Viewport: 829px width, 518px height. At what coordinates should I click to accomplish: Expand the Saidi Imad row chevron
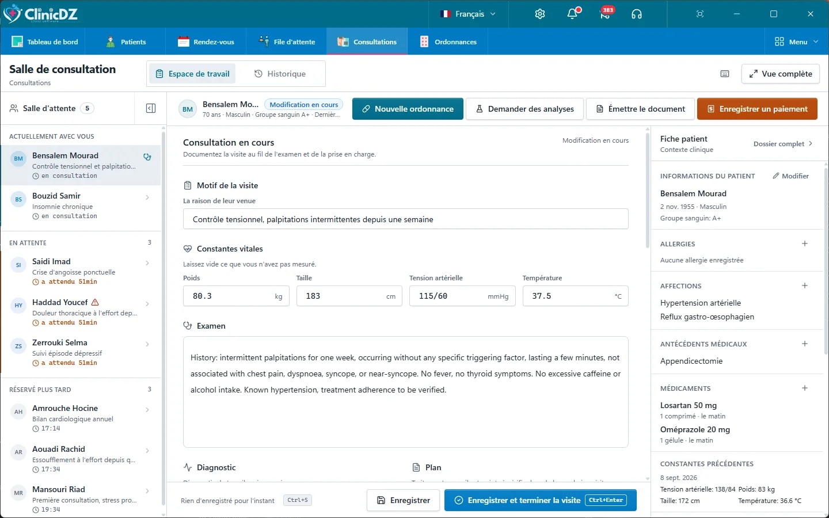[147, 263]
